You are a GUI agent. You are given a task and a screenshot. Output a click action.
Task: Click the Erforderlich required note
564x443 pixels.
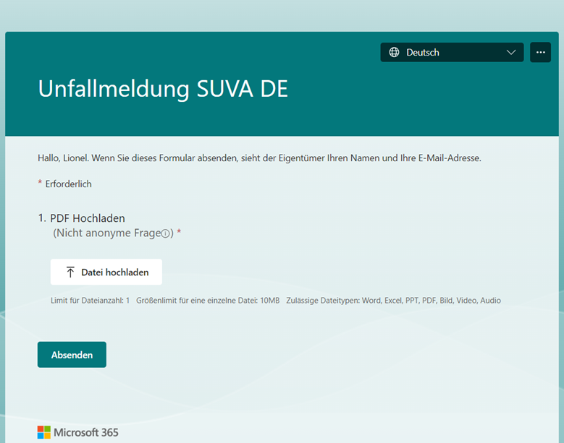(x=68, y=184)
